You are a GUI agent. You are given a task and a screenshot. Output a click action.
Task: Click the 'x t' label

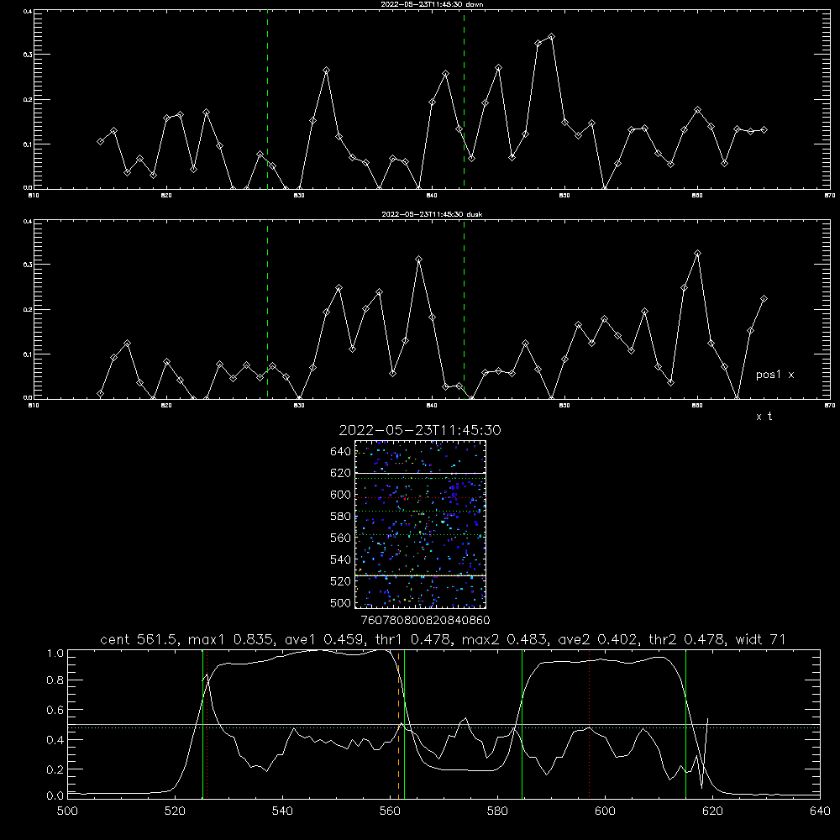point(764,417)
